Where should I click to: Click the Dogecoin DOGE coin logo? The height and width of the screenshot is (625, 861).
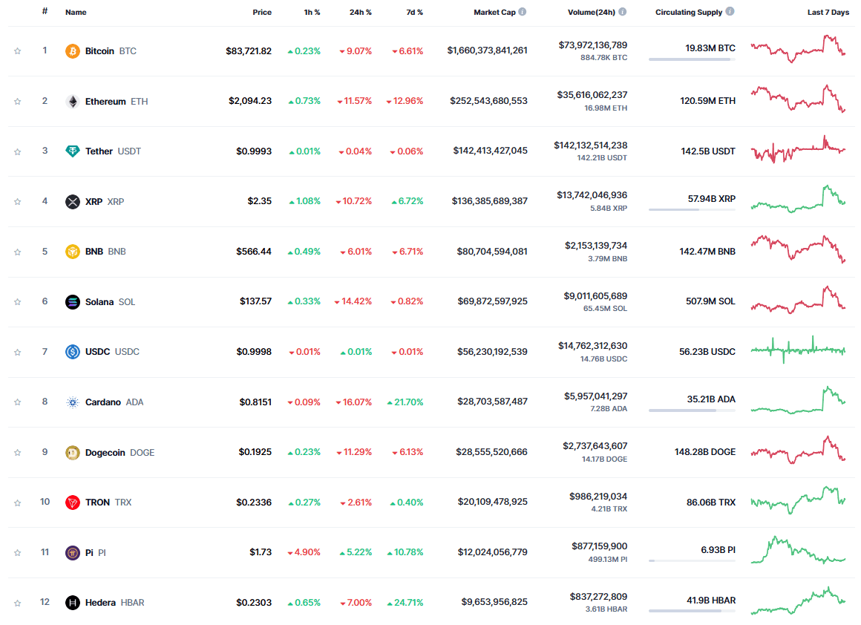(72, 451)
